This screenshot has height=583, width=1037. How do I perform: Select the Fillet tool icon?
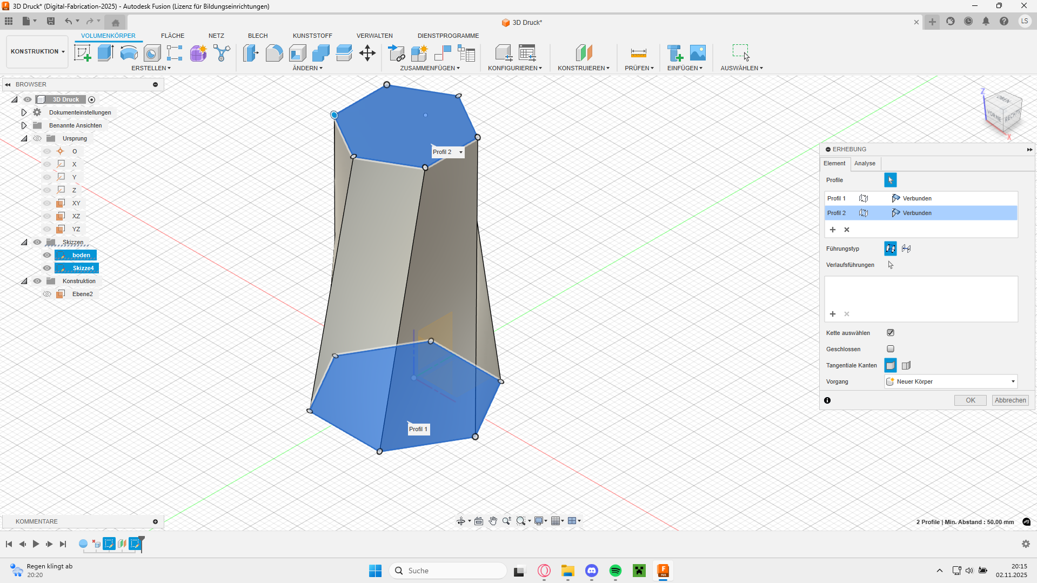274,53
